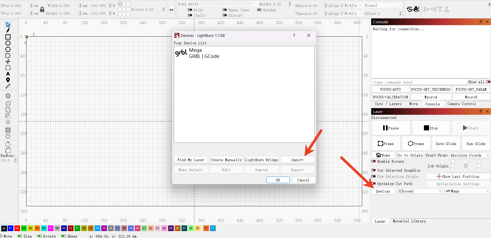Select the Create Text tool
The width and height of the screenshot is (491, 238).
tap(8, 74)
